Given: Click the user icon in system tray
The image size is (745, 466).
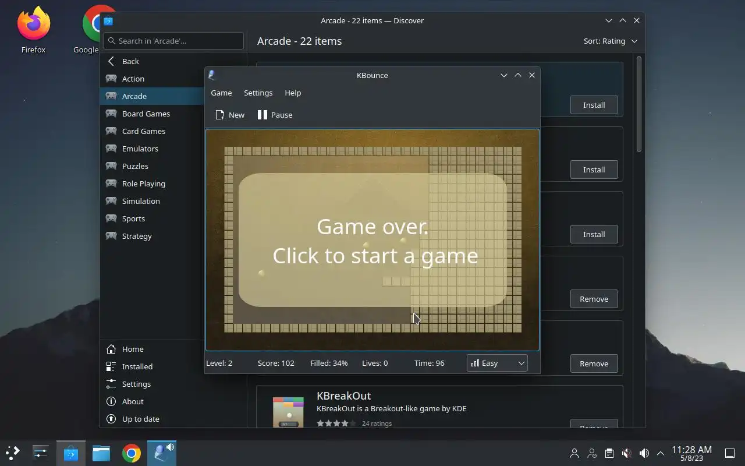Looking at the screenshot, I should click(574, 453).
